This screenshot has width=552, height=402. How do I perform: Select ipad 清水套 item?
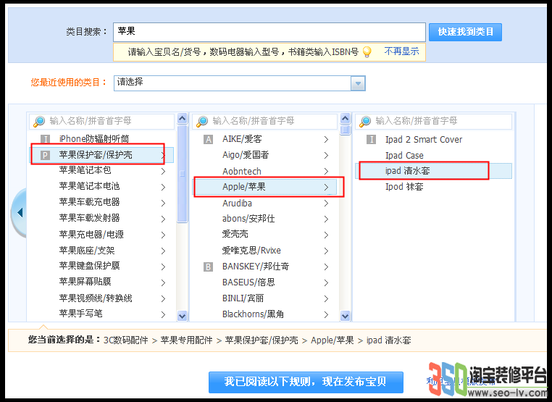point(434,171)
